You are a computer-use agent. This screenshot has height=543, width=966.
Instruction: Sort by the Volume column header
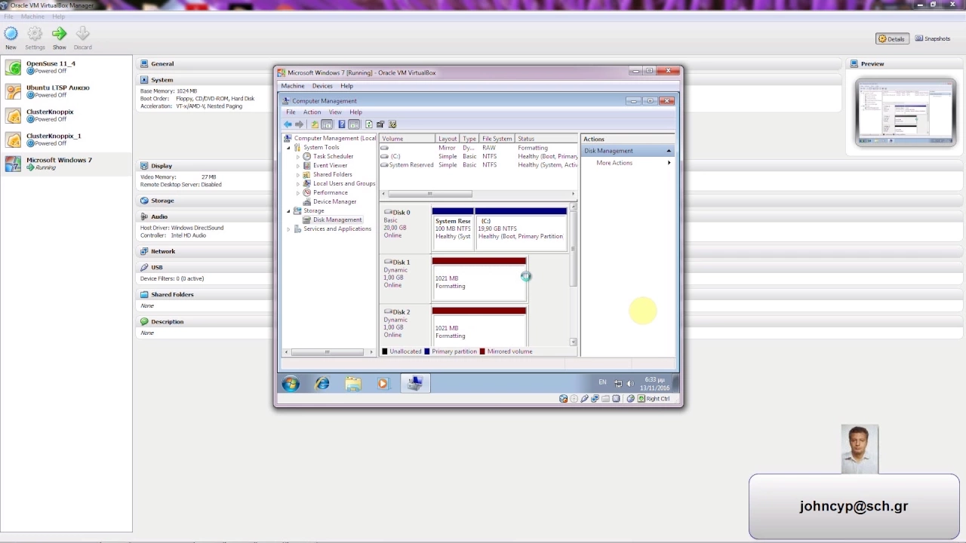(x=408, y=139)
